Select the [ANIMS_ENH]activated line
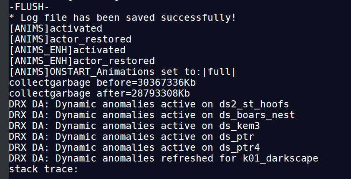Screen dimensions: 351x179 (67, 50)
